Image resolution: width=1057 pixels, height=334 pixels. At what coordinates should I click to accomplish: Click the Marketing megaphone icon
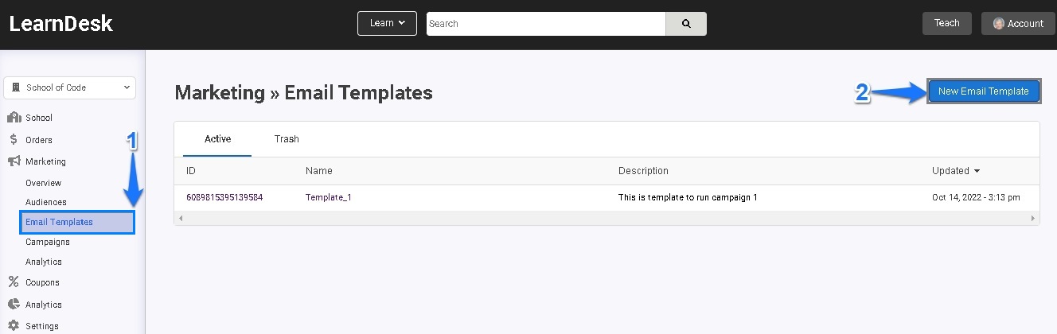tap(14, 161)
